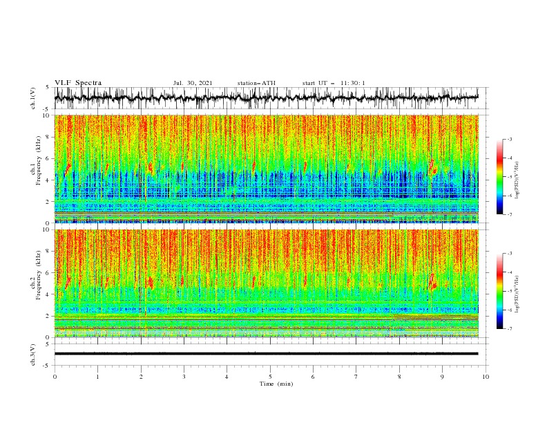The image size is (547, 423).
Task: Click the 'ch.1(V)' waveform axis label
Action: [33, 98]
